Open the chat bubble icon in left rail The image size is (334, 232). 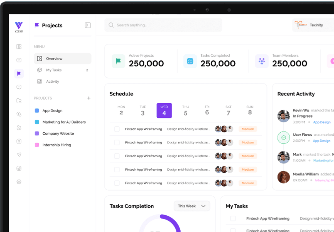coord(19,87)
